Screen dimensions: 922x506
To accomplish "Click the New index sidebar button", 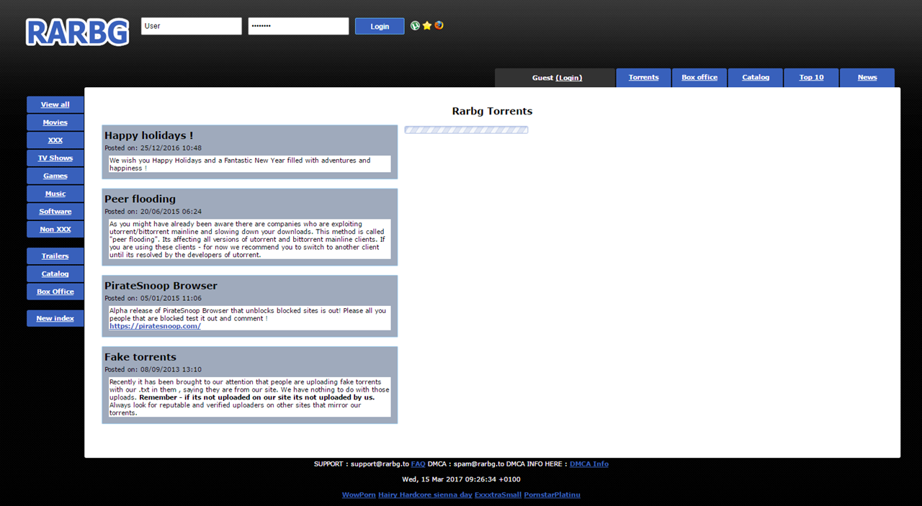I will [55, 318].
